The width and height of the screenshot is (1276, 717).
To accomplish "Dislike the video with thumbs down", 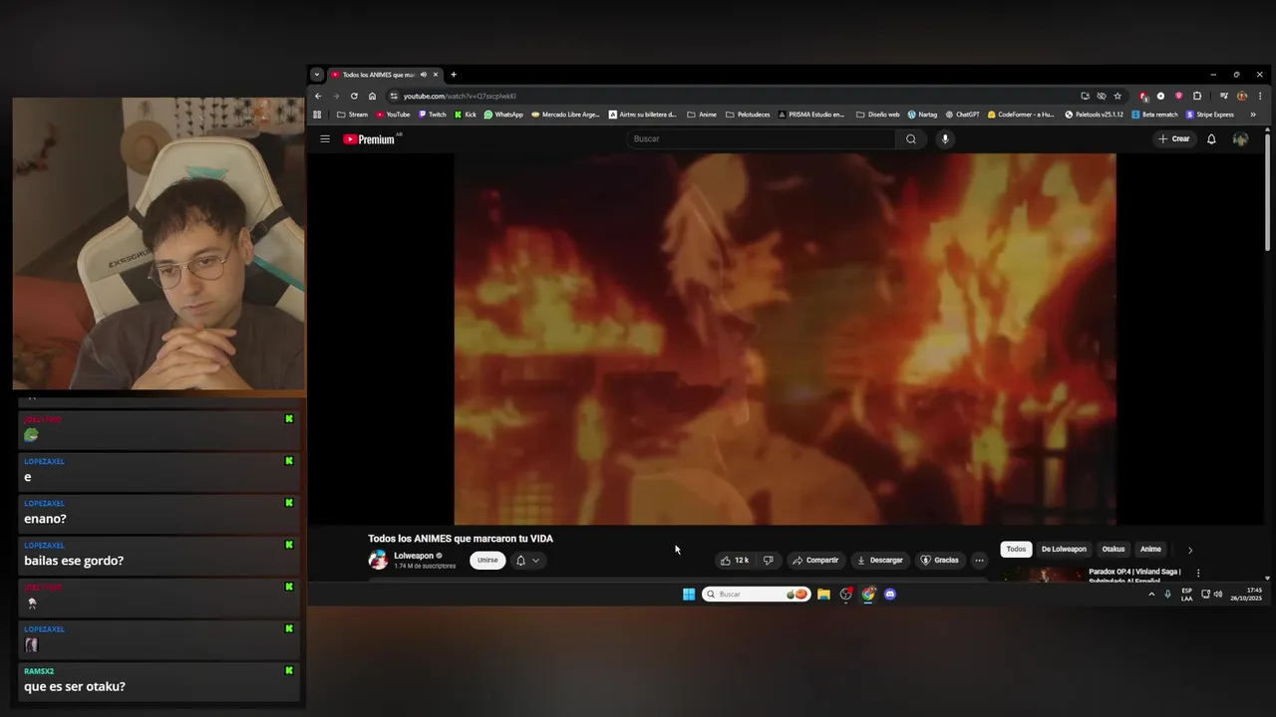I will coord(768,561).
